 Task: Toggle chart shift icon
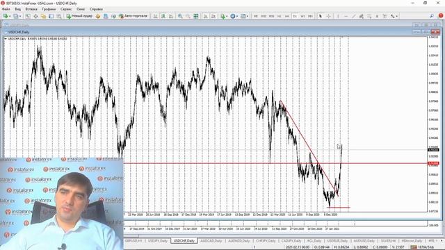(x=213, y=16)
